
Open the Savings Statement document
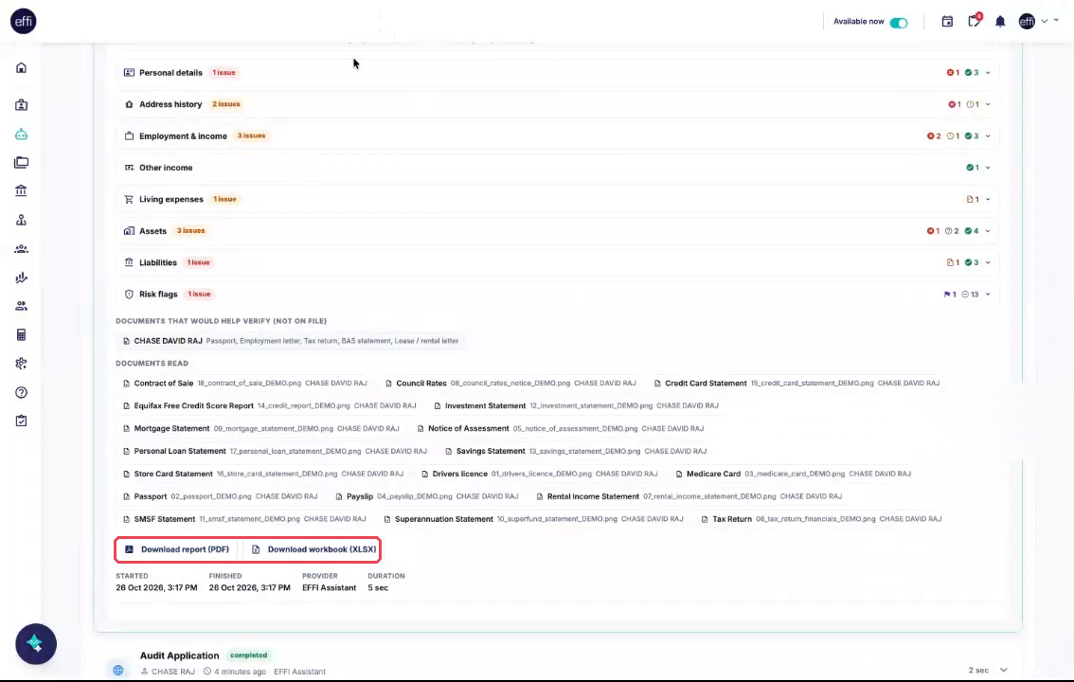point(576,451)
